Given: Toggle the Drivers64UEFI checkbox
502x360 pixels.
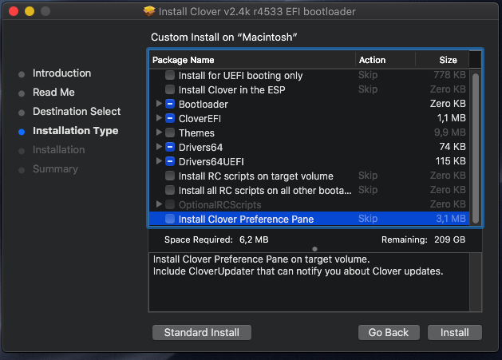Looking at the screenshot, I should tap(170, 161).
